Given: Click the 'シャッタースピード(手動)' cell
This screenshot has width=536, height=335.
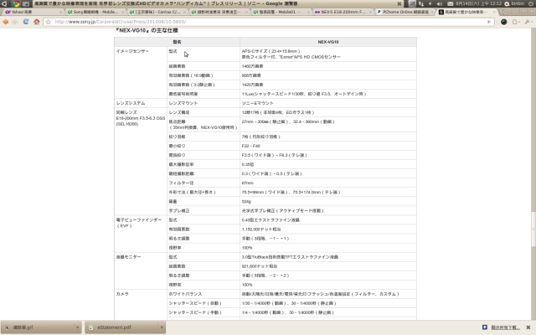Looking at the screenshot, I should (195, 312).
